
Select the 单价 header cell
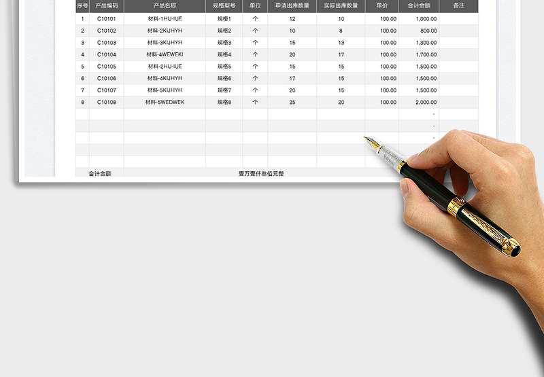pyautogui.click(x=381, y=5)
